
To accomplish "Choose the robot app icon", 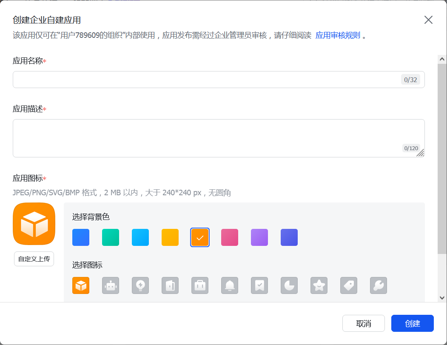I will [111, 285].
